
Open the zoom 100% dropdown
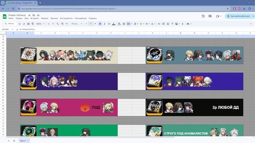click(40, 24)
